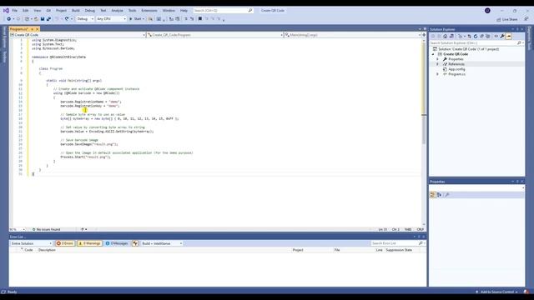Image resolution: width=534 pixels, height=300 pixels.
Task: Toggle Show All Files in Solution Explorer
Action: pyautogui.click(x=487, y=36)
